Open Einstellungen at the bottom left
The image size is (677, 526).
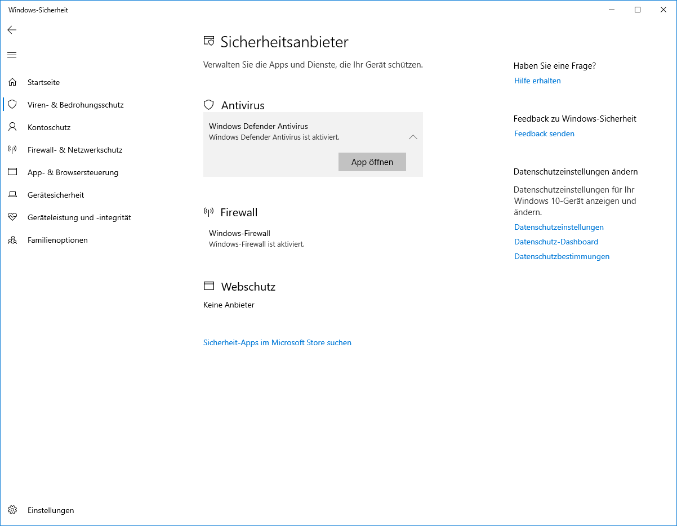pos(51,510)
